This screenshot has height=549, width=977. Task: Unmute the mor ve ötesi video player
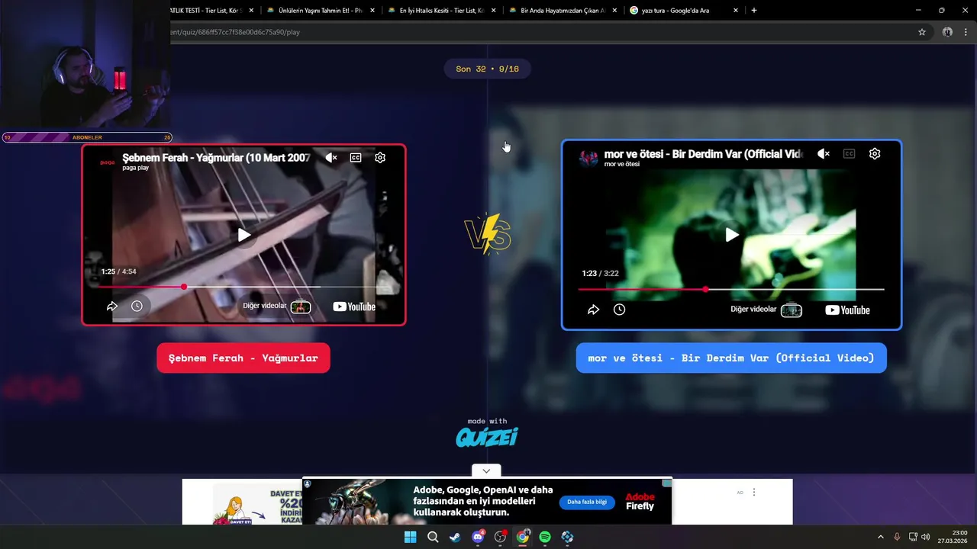click(823, 154)
